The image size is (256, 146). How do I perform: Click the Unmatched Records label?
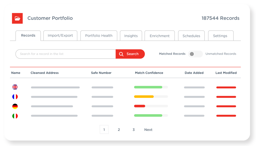[221, 54]
